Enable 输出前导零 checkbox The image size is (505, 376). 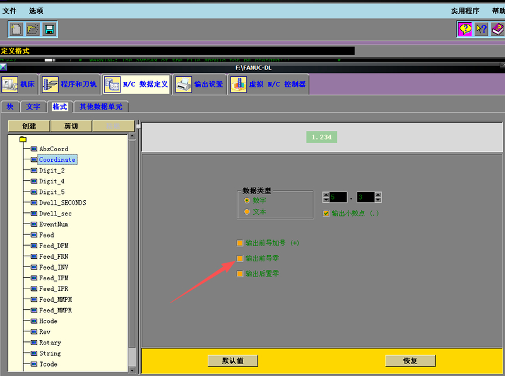(240, 258)
